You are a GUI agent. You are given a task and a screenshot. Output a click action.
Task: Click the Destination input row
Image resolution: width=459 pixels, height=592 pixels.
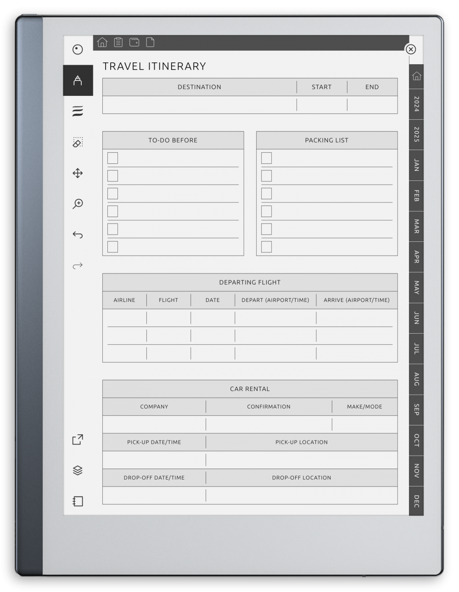[200, 105]
